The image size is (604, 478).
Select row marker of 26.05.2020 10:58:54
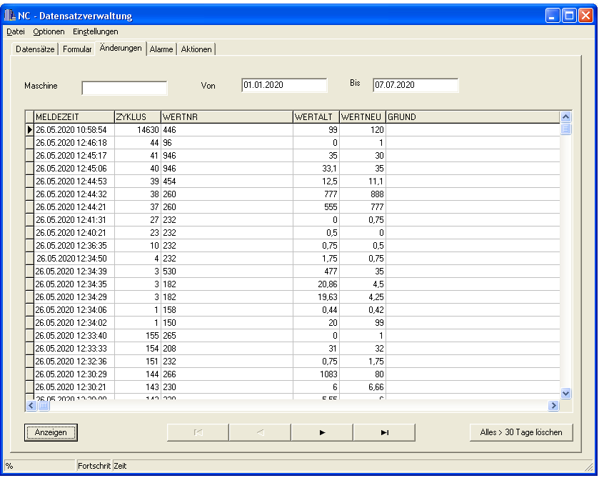30,130
